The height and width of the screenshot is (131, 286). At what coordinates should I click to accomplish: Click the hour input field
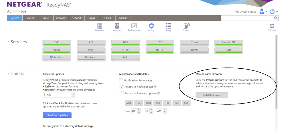click(x=134, y=111)
